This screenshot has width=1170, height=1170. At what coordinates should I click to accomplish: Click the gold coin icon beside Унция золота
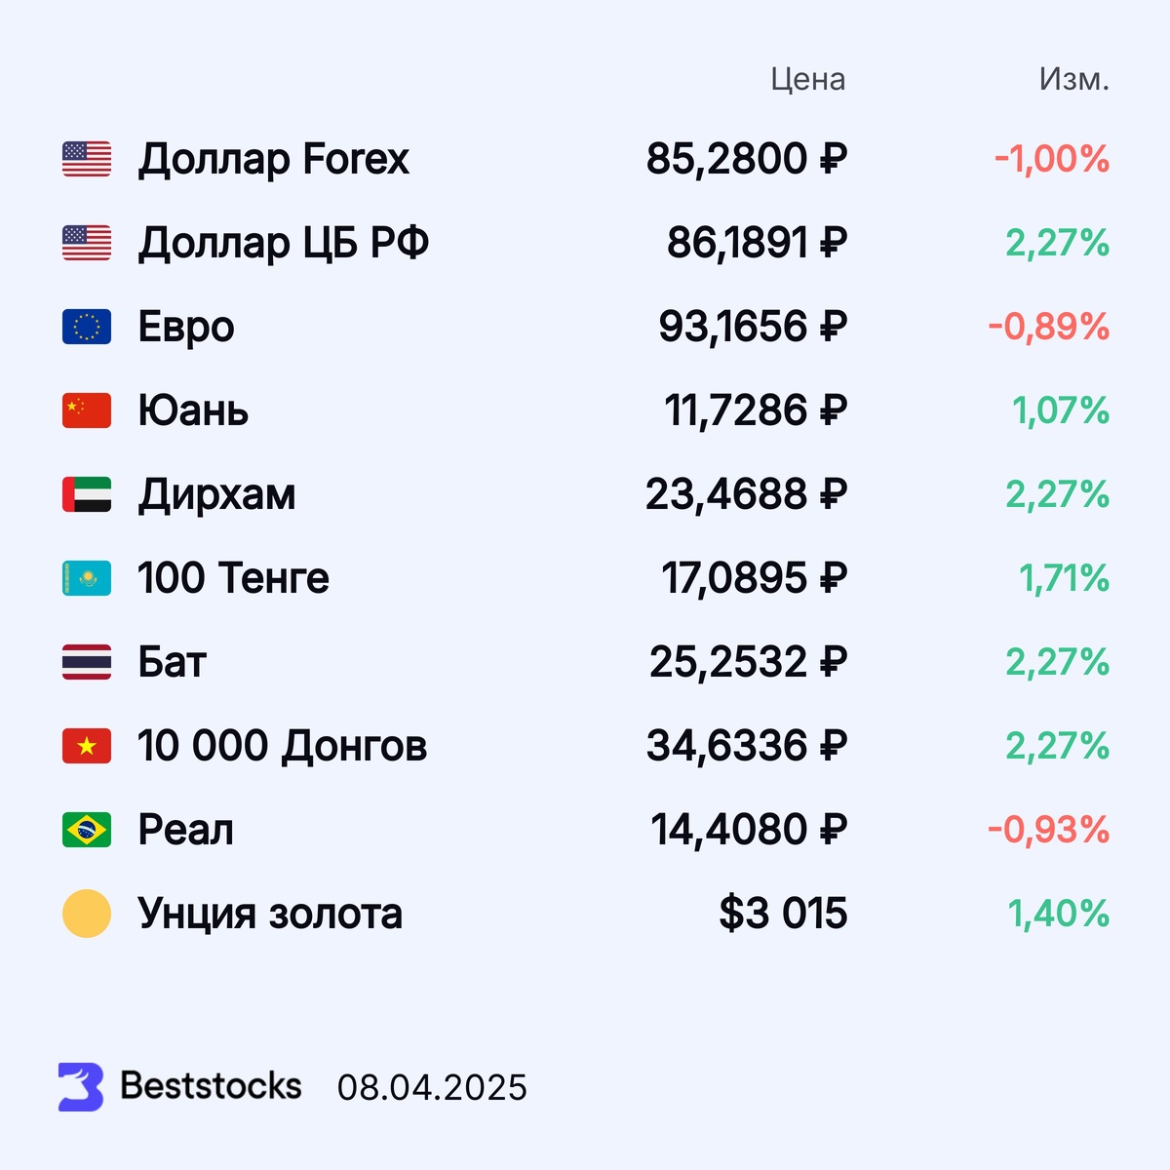click(x=87, y=914)
